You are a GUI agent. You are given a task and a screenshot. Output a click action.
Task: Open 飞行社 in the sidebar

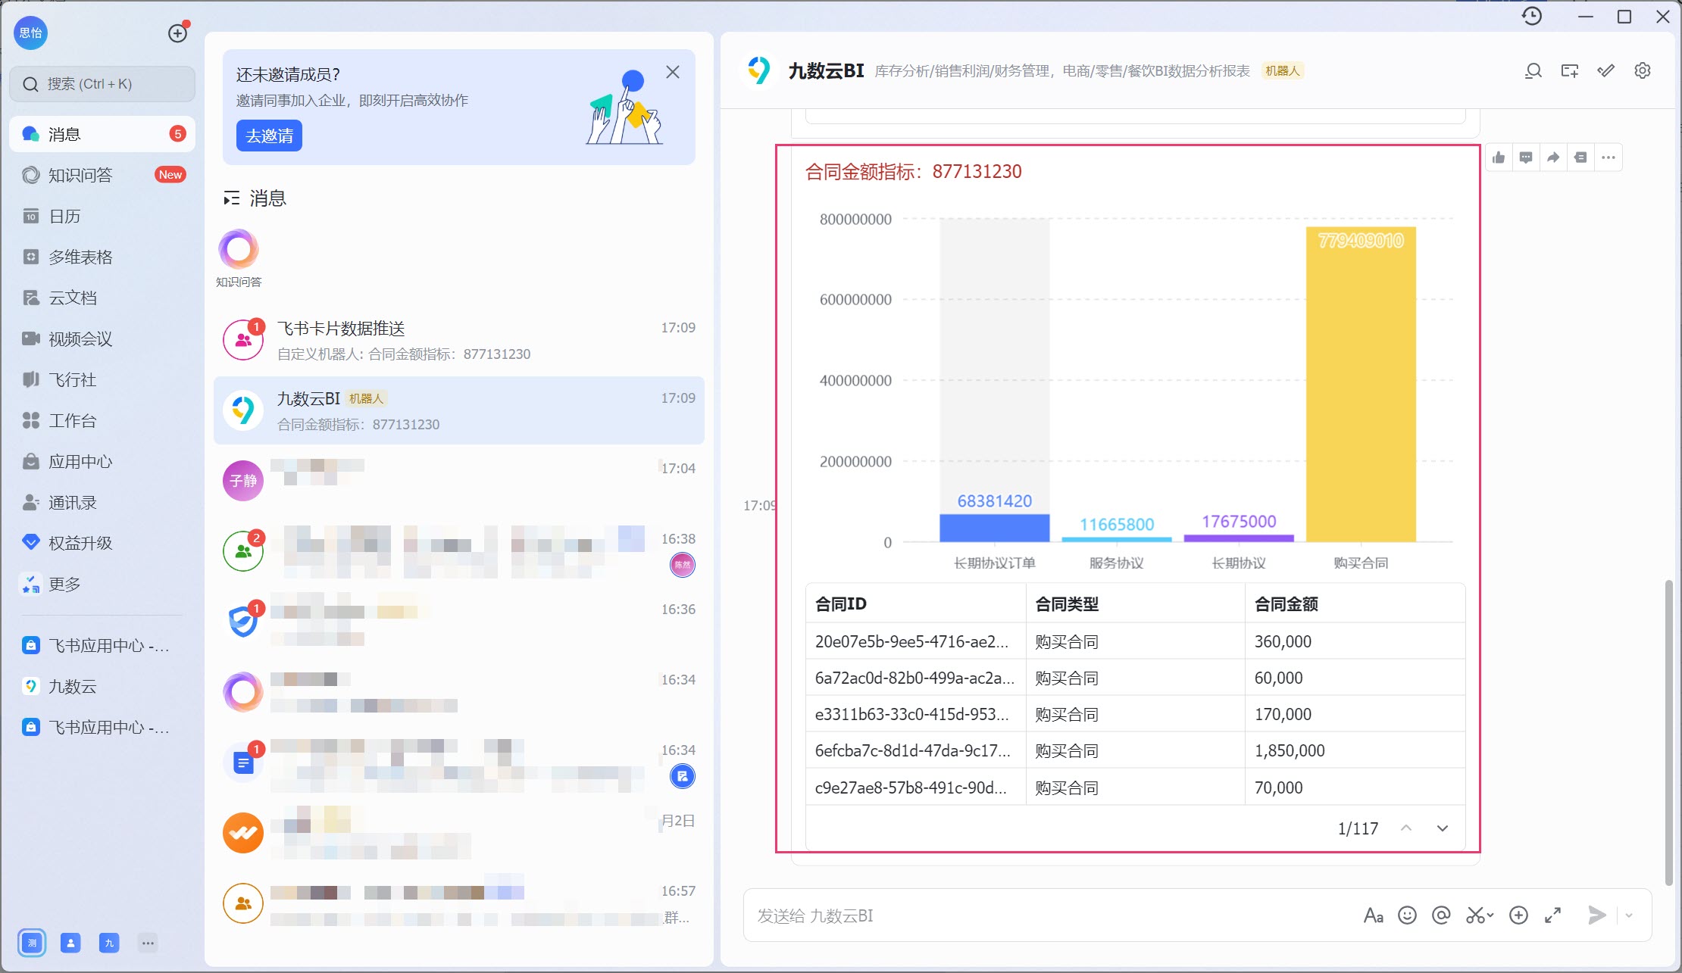click(x=102, y=379)
